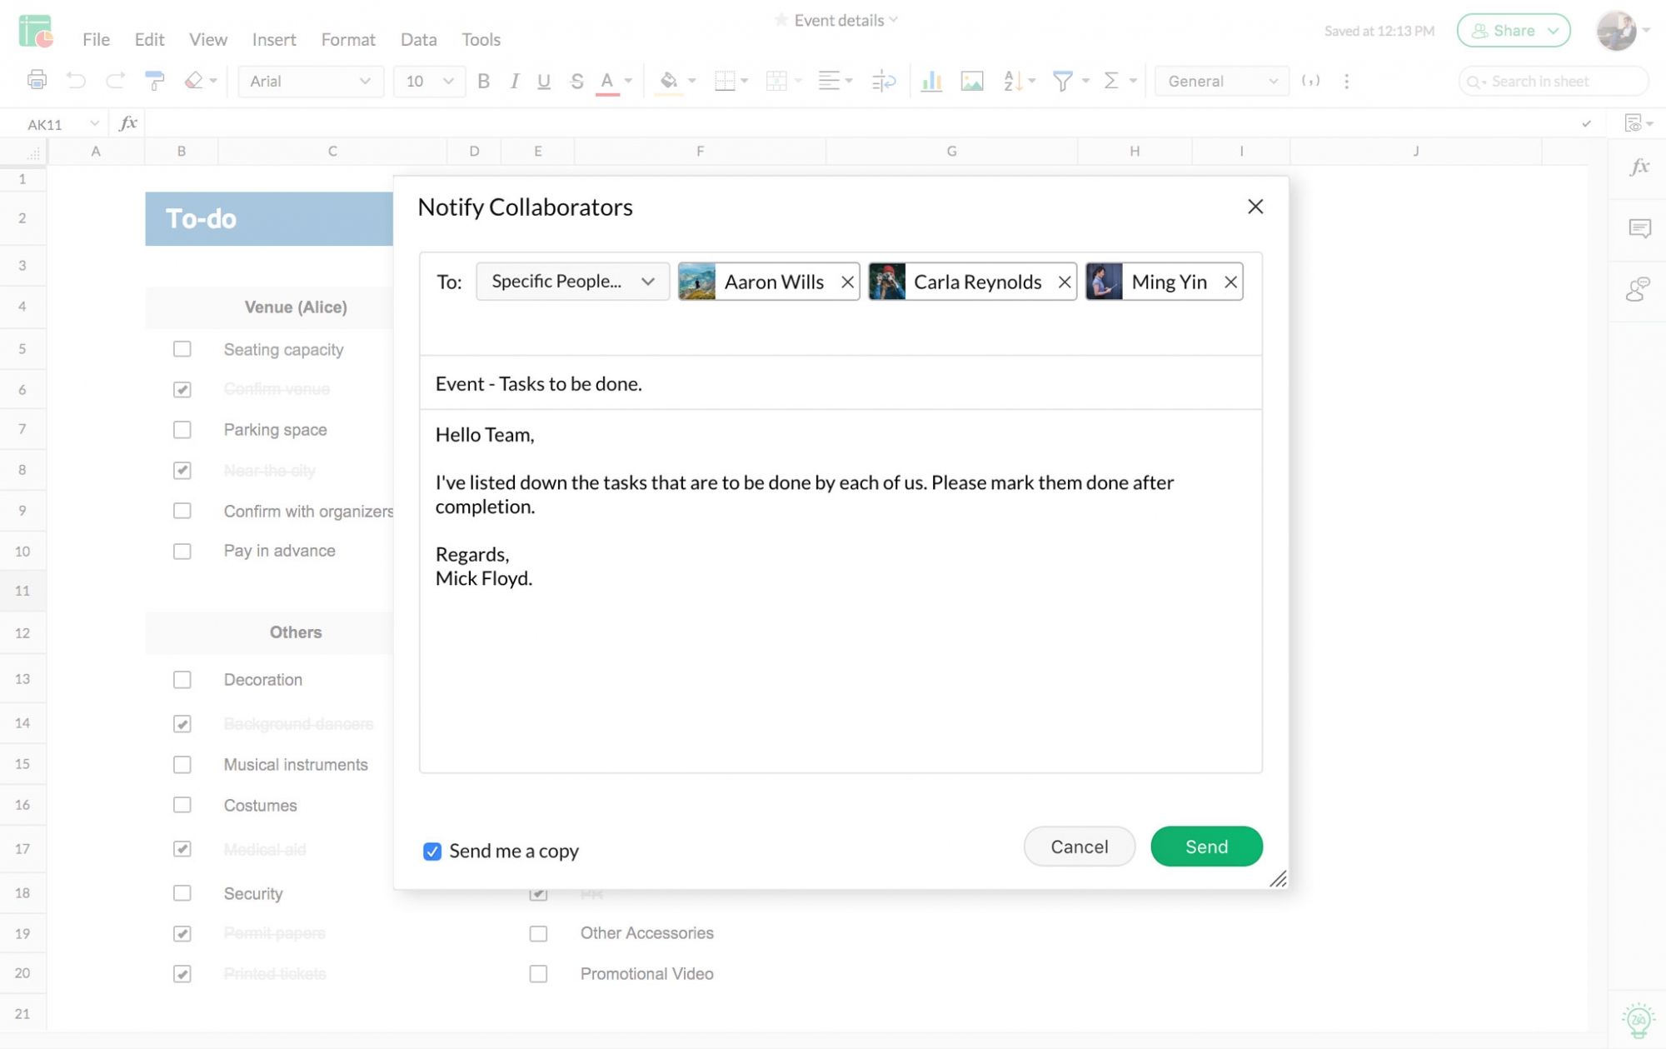Click the Format menu item
This screenshot has width=1666, height=1049.
pyautogui.click(x=348, y=38)
